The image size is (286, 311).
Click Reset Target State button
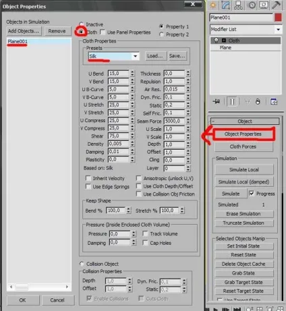244,291
